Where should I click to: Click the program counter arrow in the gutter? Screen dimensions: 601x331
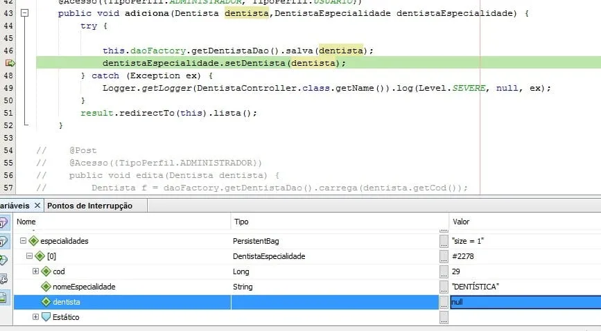[10, 63]
